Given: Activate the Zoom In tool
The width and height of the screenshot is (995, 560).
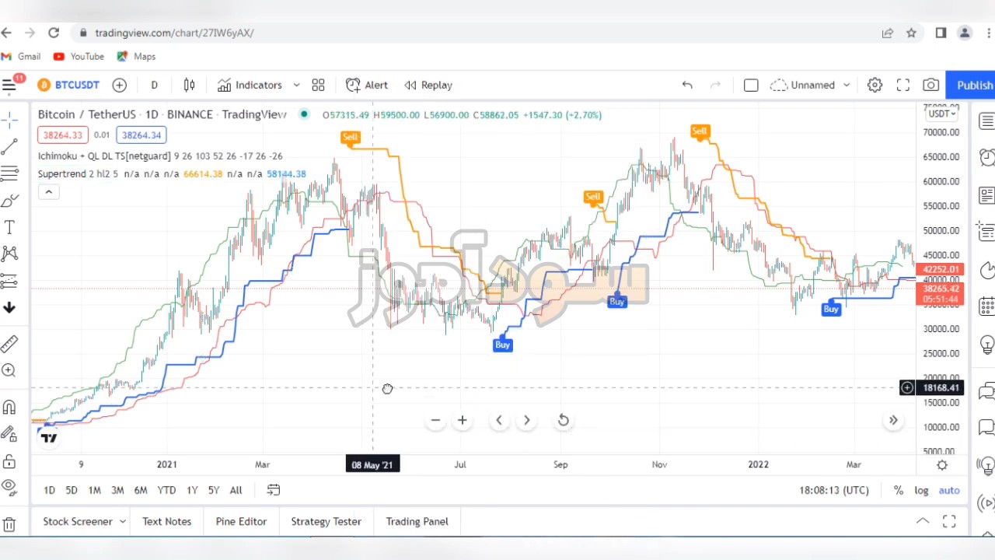Looking at the screenshot, I should [x=9, y=371].
